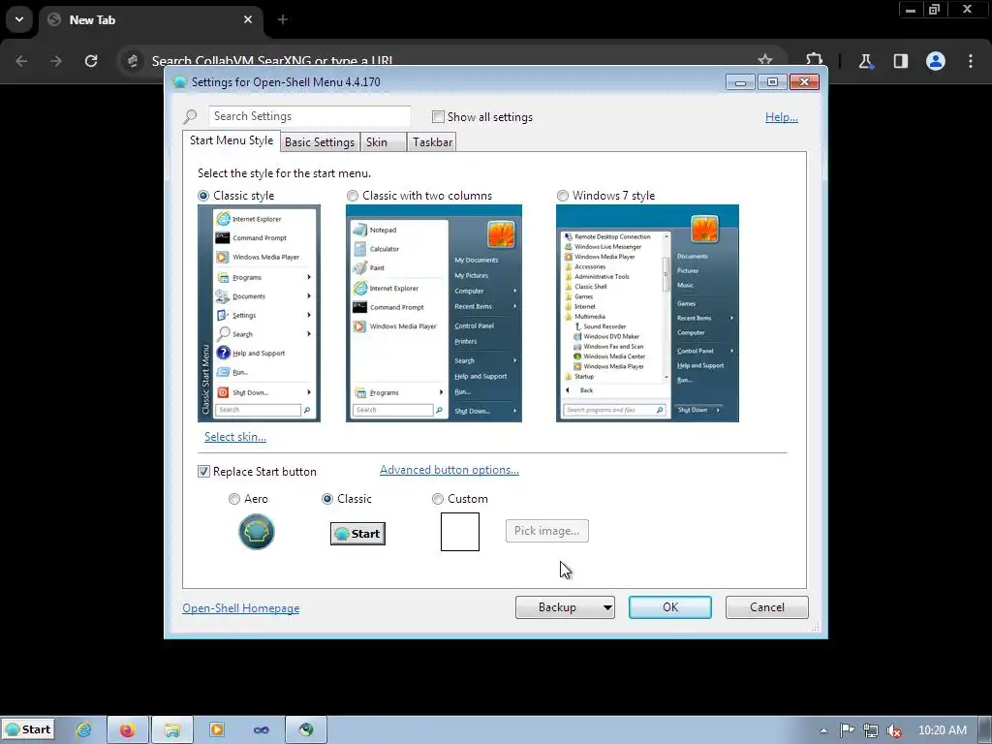
Task: Uncheck Replace Start button checkbox
Action: coord(203,472)
